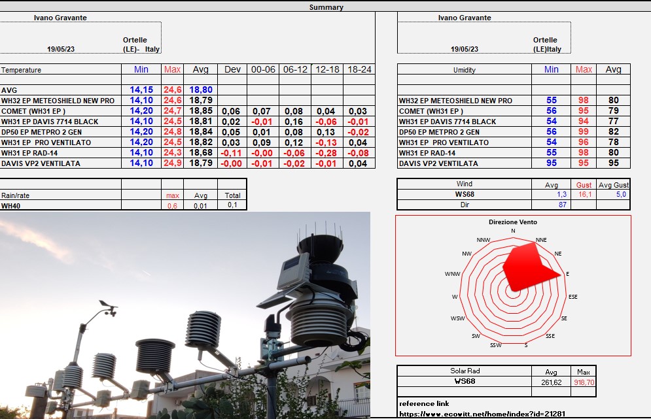
Task: Select the Dev column header
Action: click(x=232, y=69)
